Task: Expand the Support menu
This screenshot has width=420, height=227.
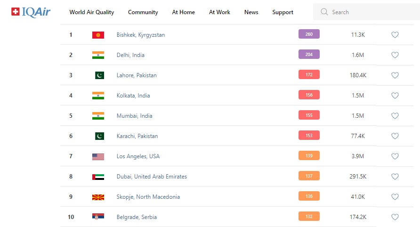Action: pos(283,12)
